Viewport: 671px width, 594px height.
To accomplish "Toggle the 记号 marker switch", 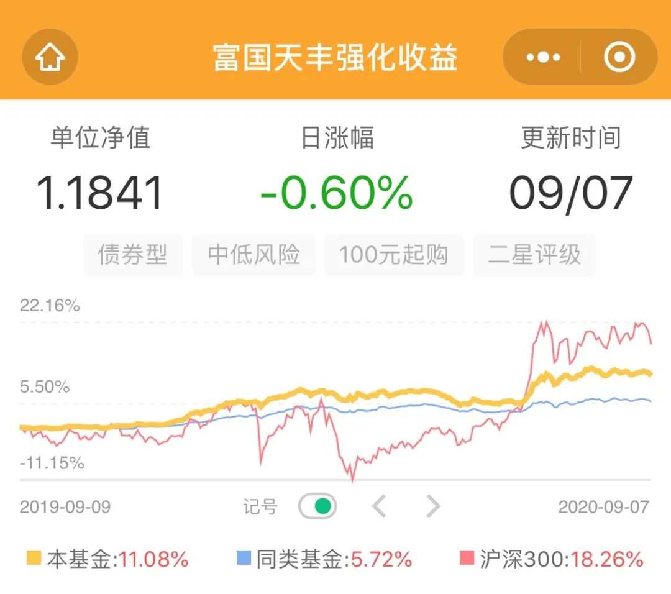I will pos(317,506).
